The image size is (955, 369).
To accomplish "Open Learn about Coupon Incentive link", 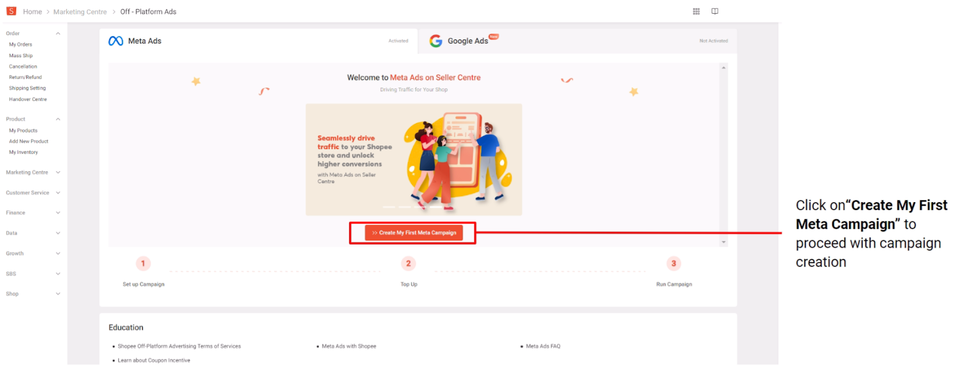I will 154,361.
